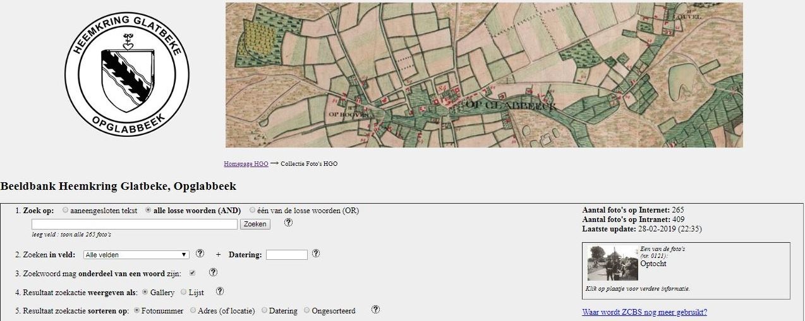Open the Optocht photo thumbnail
Screen dimensions: 805x321
pyautogui.click(x=612, y=263)
